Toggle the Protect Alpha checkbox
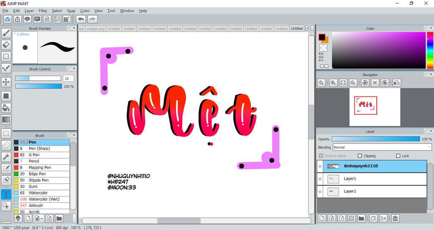The image size is (434, 230). point(321,156)
